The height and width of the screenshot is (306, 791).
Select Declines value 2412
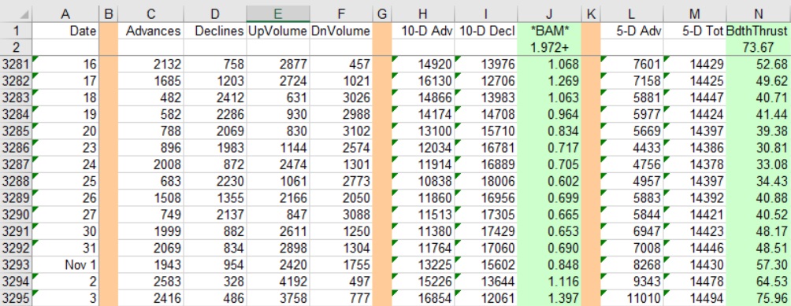215,98
